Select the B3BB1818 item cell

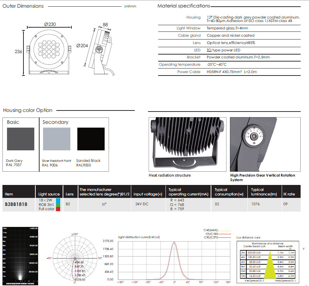(16, 204)
